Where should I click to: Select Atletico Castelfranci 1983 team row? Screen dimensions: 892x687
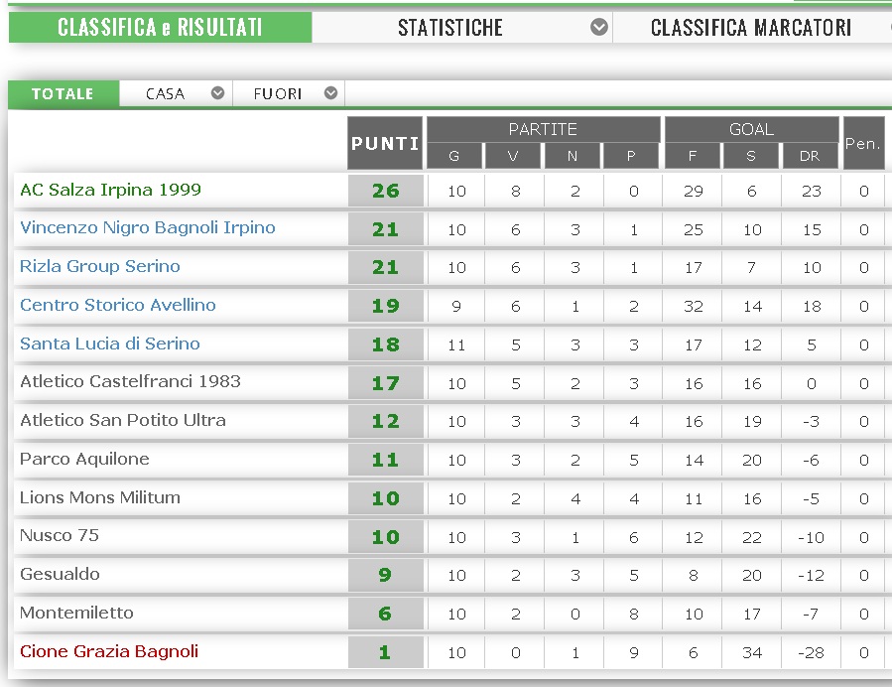coord(130,381)
